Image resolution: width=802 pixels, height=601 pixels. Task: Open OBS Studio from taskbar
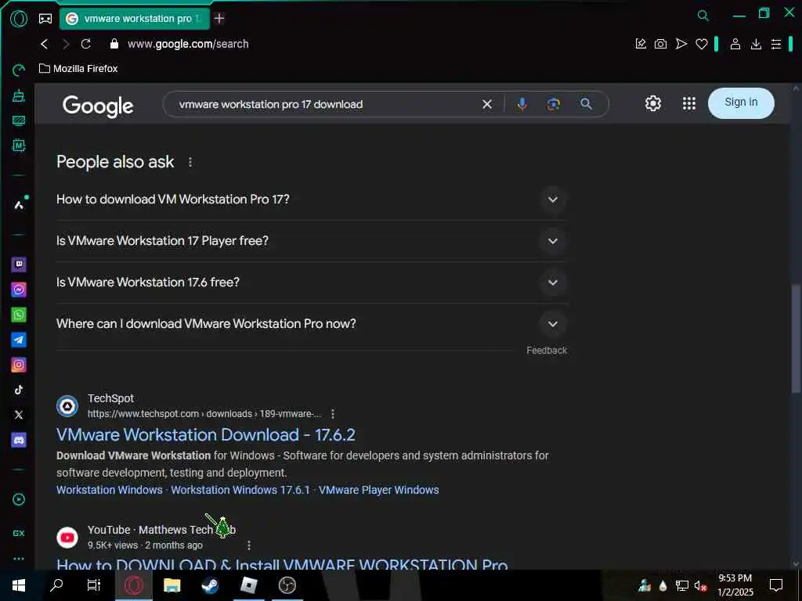[x=287, y=585]
